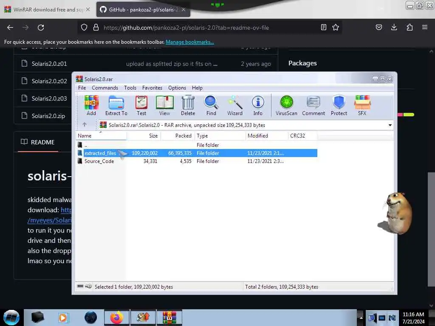The image size is (435, 326).
Task: Click the Packages heading on GitHub
Action: pos(302,63)
